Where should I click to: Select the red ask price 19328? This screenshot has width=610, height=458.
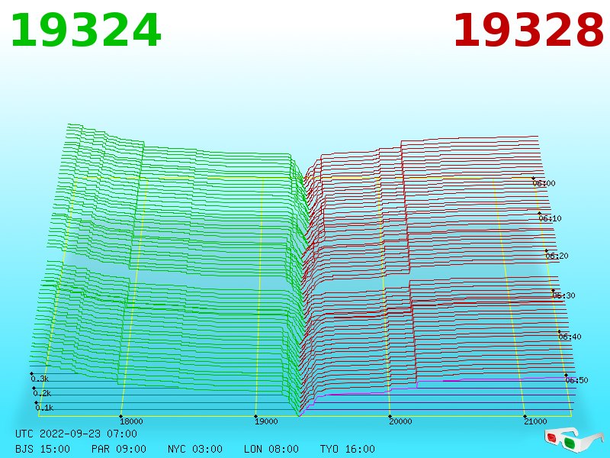(x=528, y=31)
